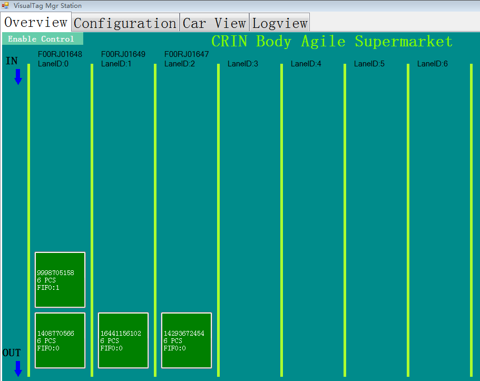Click the CRIN Body Agile Supermarket title

332,41
